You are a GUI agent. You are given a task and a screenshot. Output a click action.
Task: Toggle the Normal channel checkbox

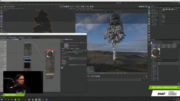158,77
